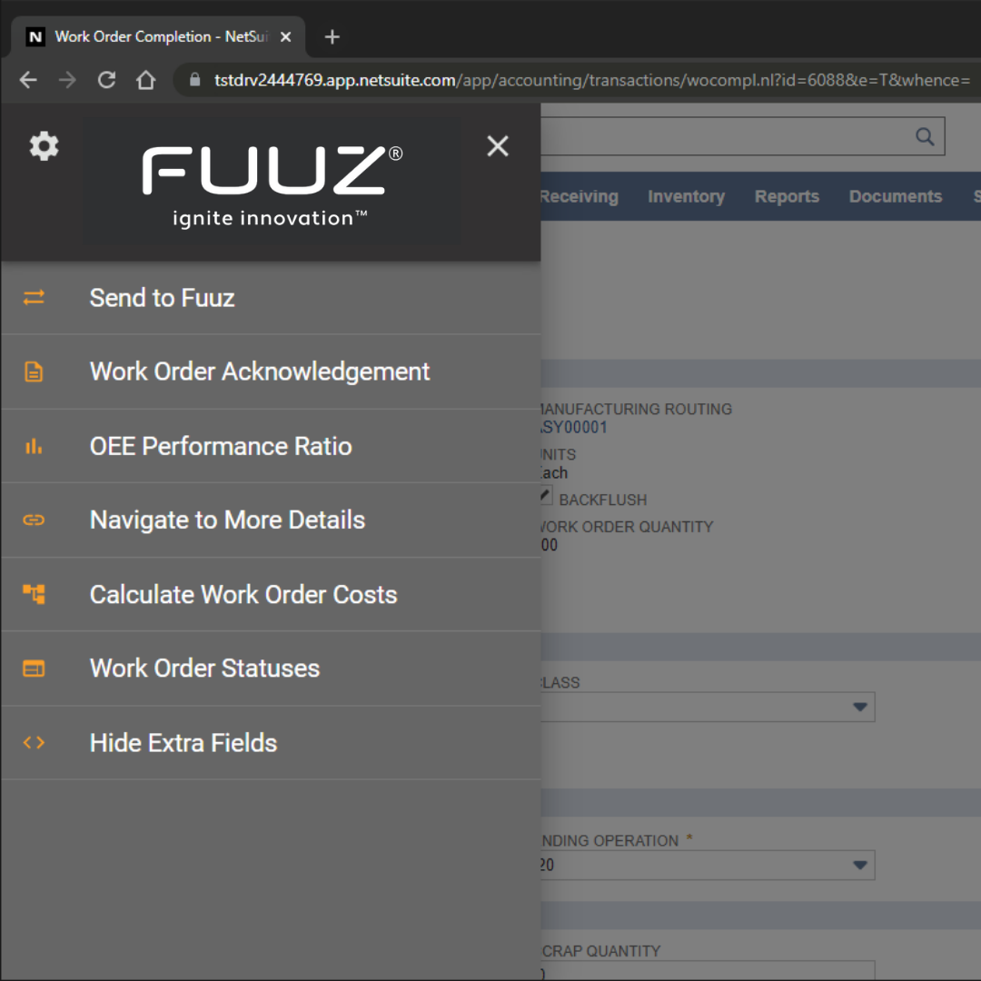
Task: Reload the NetSuite page
Action: coord(107,80)
